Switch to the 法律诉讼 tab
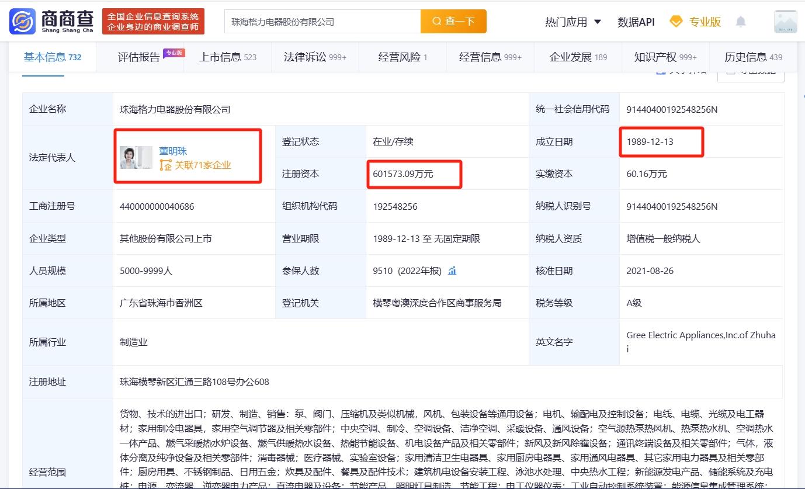 point(314,57)
